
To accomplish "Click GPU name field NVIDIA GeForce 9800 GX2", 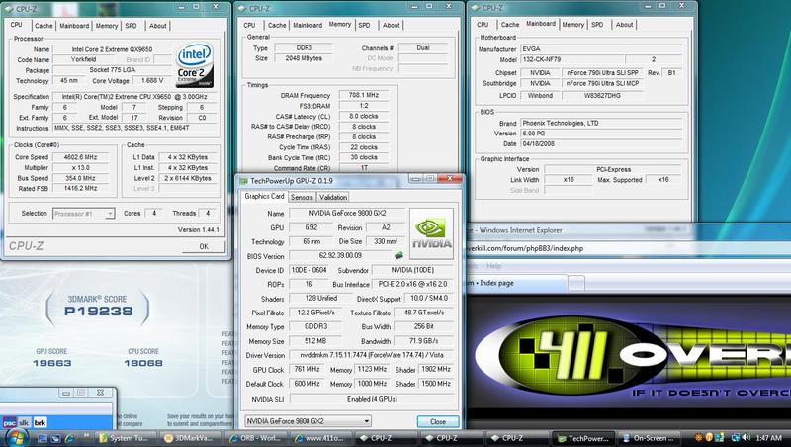I will tap(347, 213).
